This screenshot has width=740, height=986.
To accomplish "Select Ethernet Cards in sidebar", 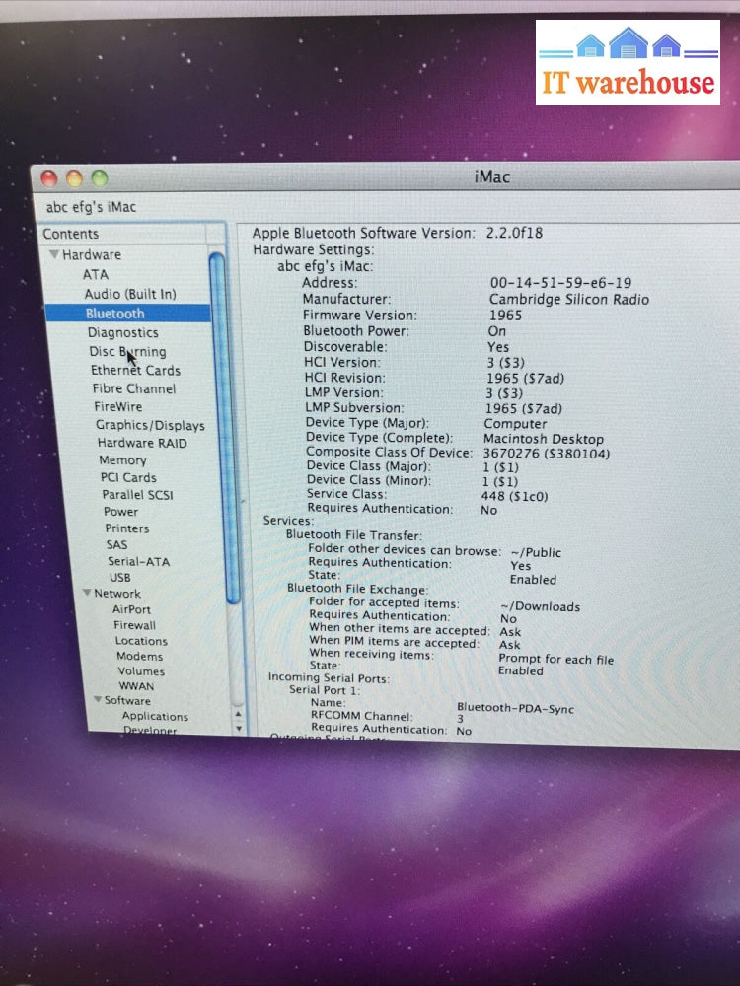I will point(135,371).
